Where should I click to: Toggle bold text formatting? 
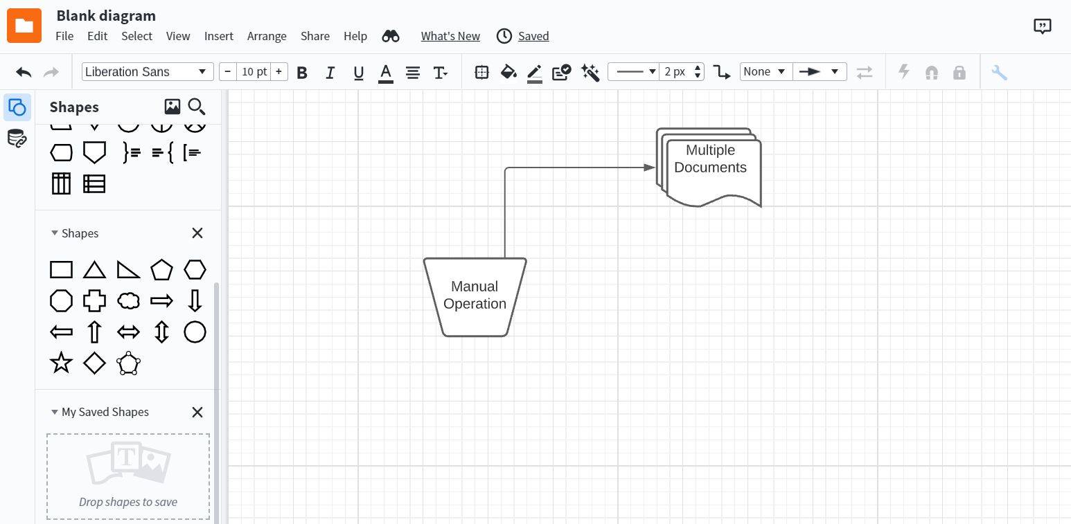pyautogui.click(x=302, y=72)
